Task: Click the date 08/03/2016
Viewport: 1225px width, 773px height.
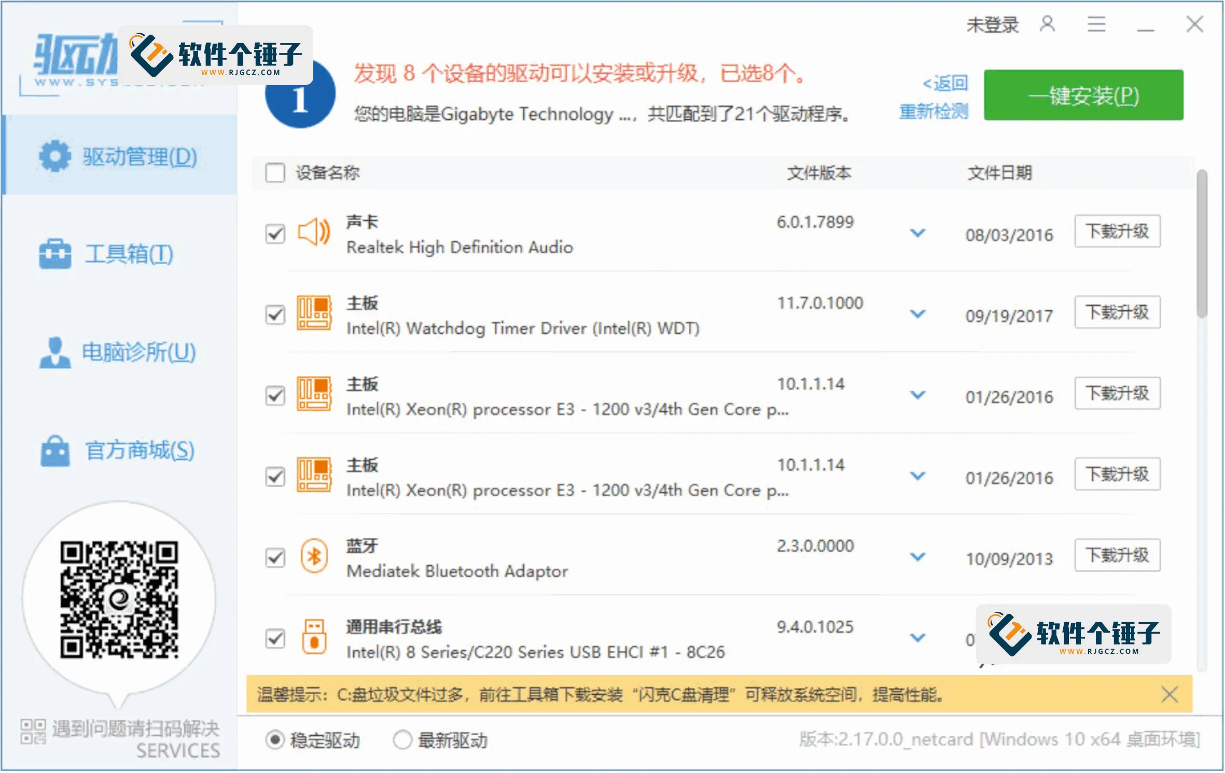Action: 1009,235
